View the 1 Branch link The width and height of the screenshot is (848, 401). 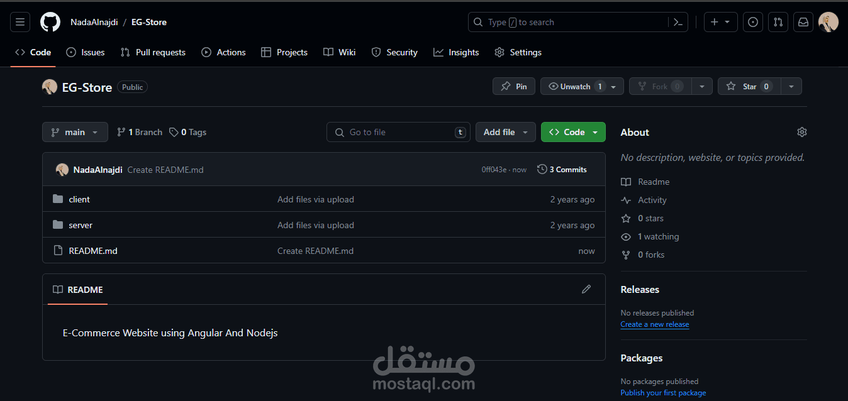[140, 132]
